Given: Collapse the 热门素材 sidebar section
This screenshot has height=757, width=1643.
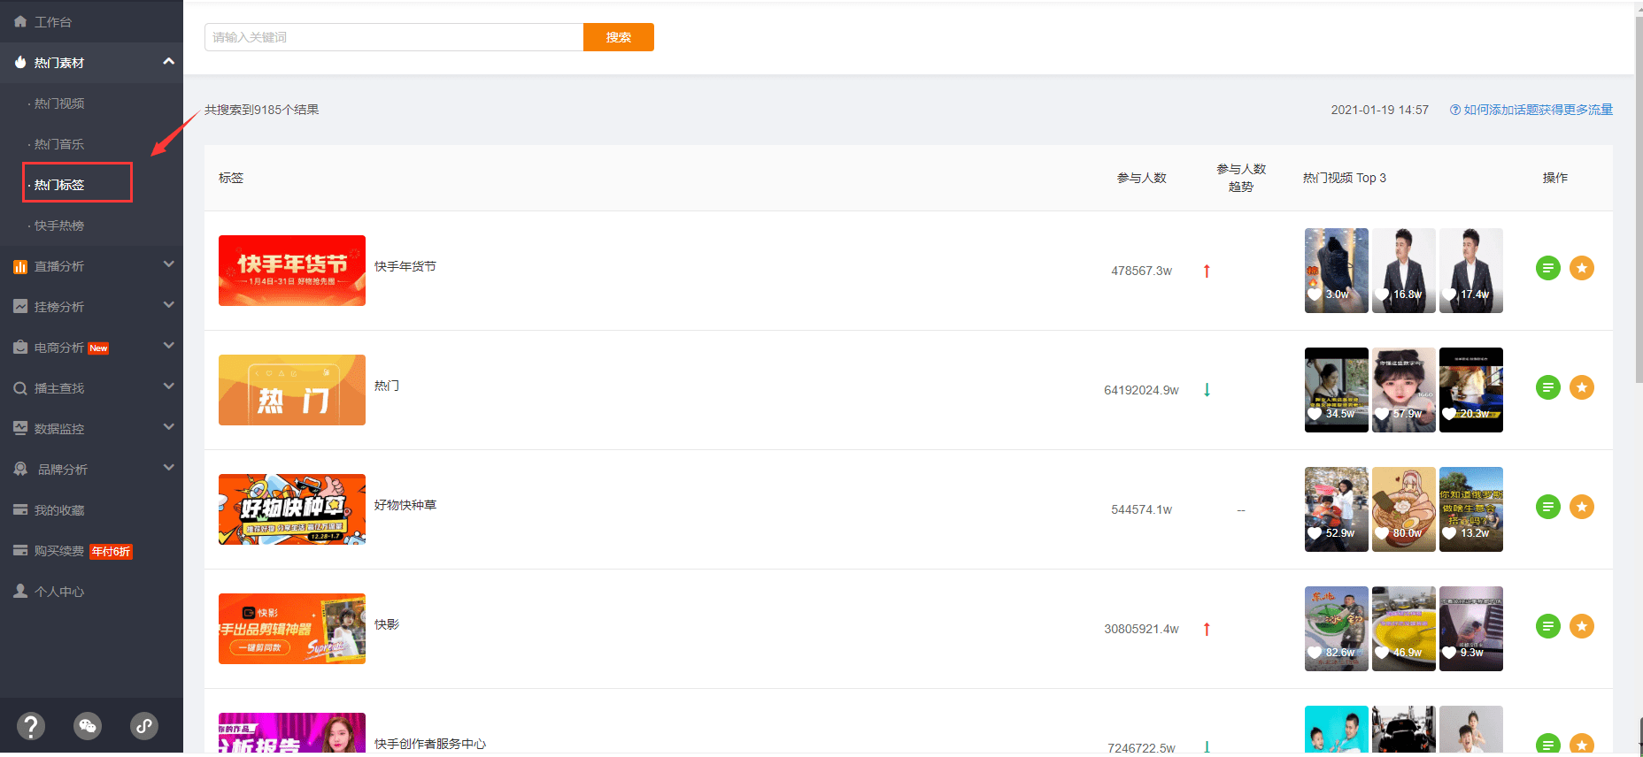Looking at the screenshot, I should click(x=168, y=62).
